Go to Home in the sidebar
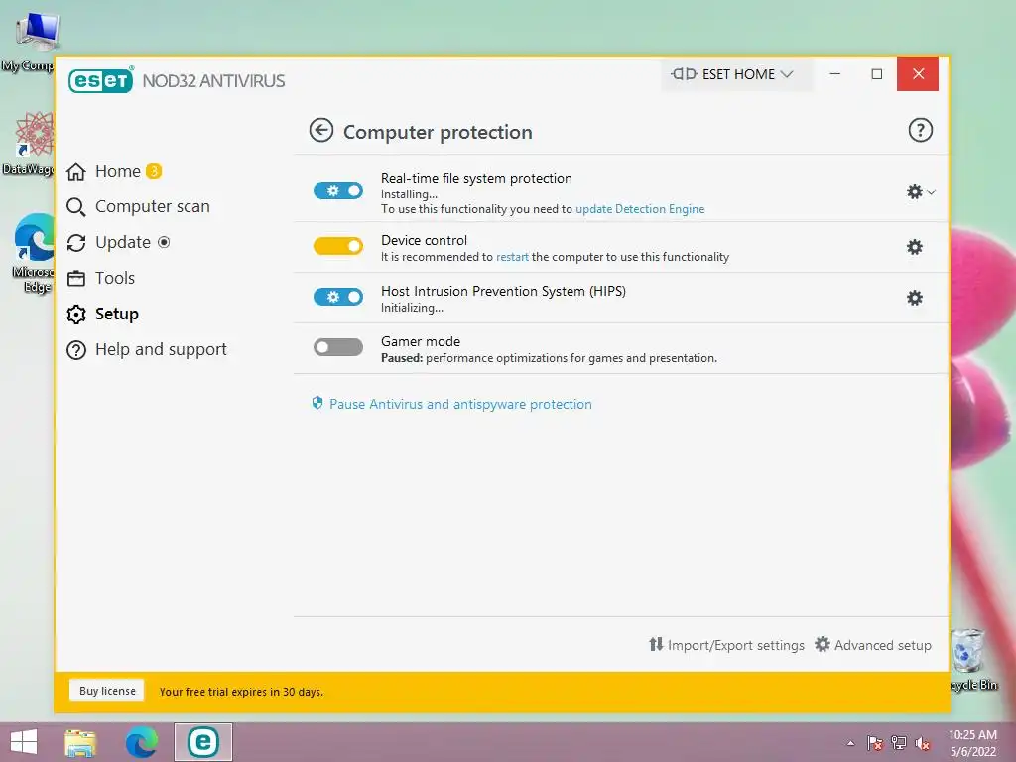The width and height of the screenshot is (1016, 762). 103,171
